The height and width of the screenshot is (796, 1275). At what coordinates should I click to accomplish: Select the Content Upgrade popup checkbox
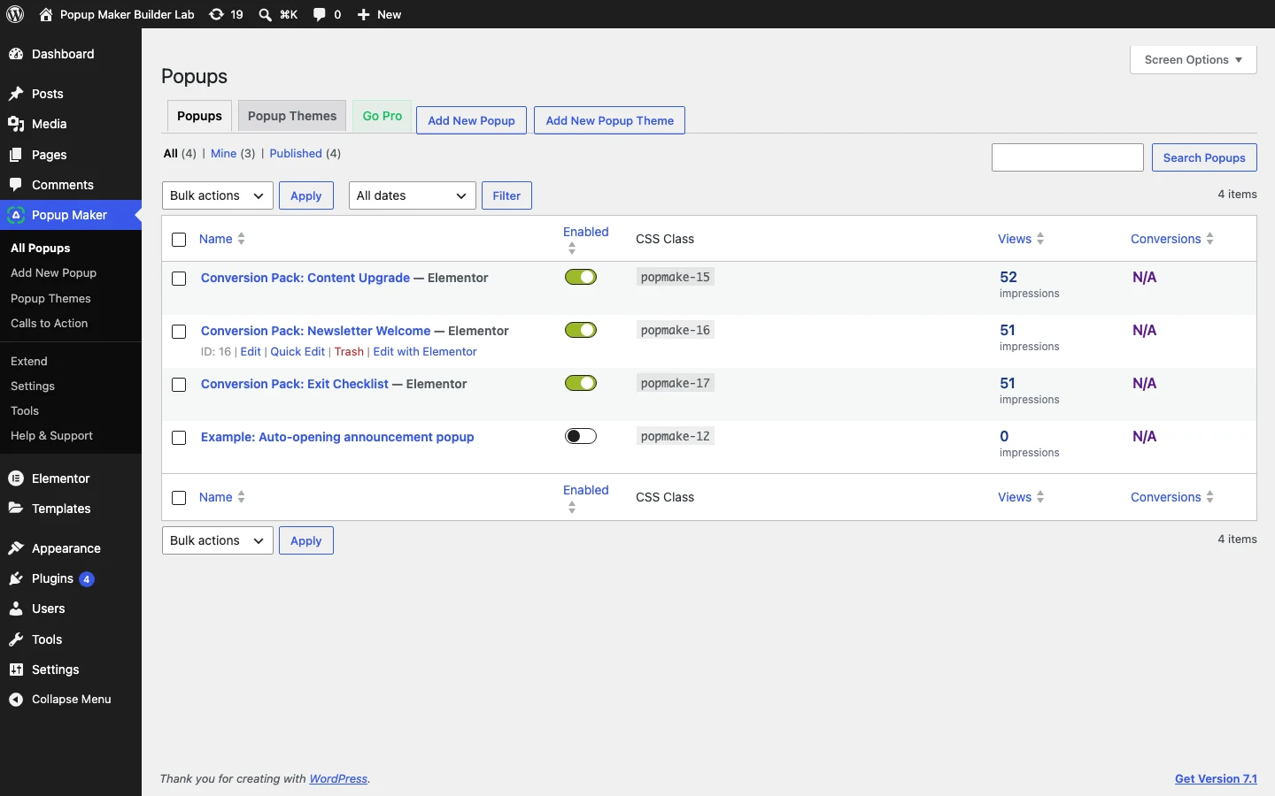click(x=179, y=279)
